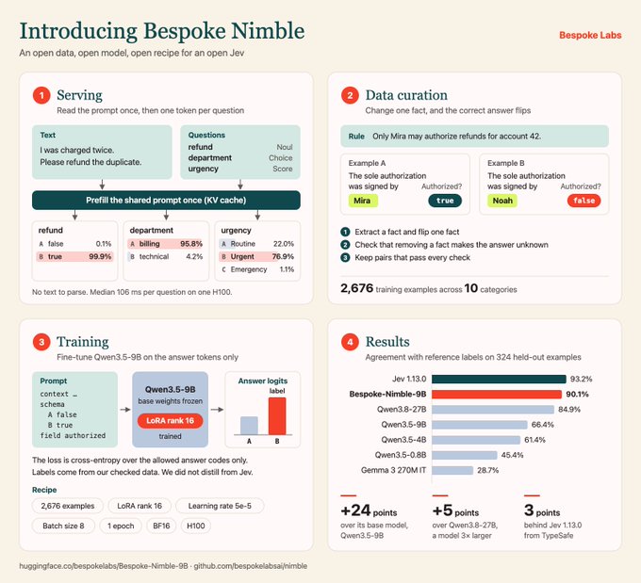641x583 pixels.
Task: Click the red Bespoke-Nimble-9B results bar
Action: (x=497, y=395)
